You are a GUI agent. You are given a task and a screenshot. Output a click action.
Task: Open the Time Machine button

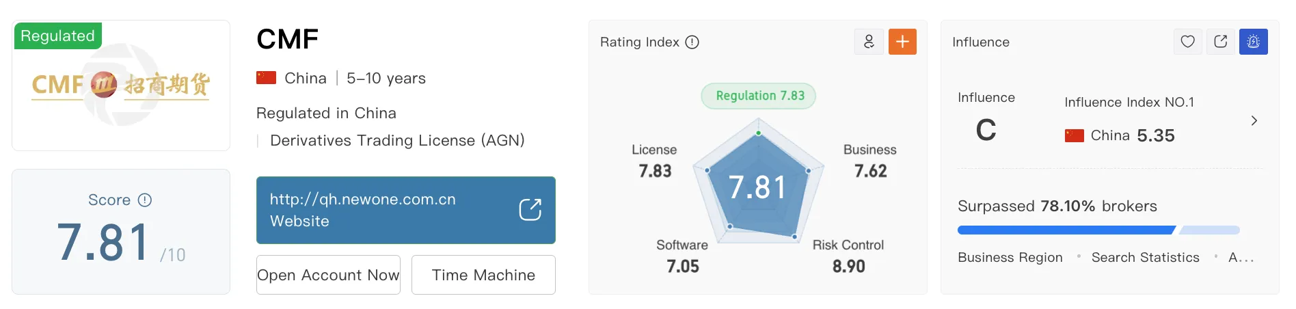(x=483, y=275)
